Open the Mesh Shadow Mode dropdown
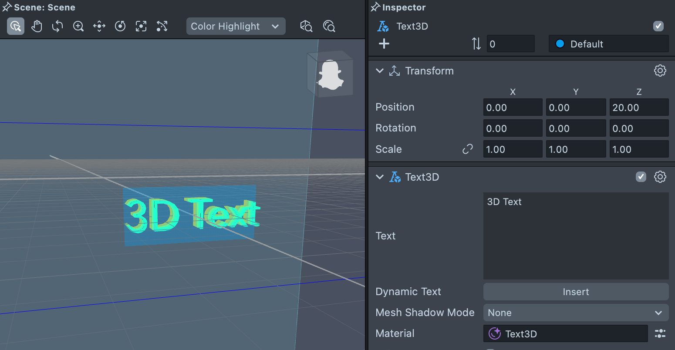 coord(575,313)
